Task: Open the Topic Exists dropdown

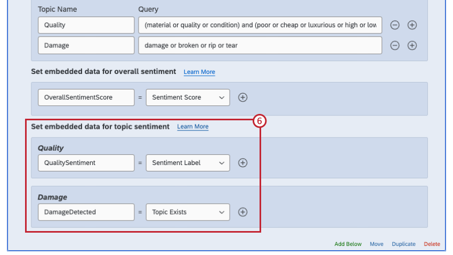Action: (x=188, y=212)
